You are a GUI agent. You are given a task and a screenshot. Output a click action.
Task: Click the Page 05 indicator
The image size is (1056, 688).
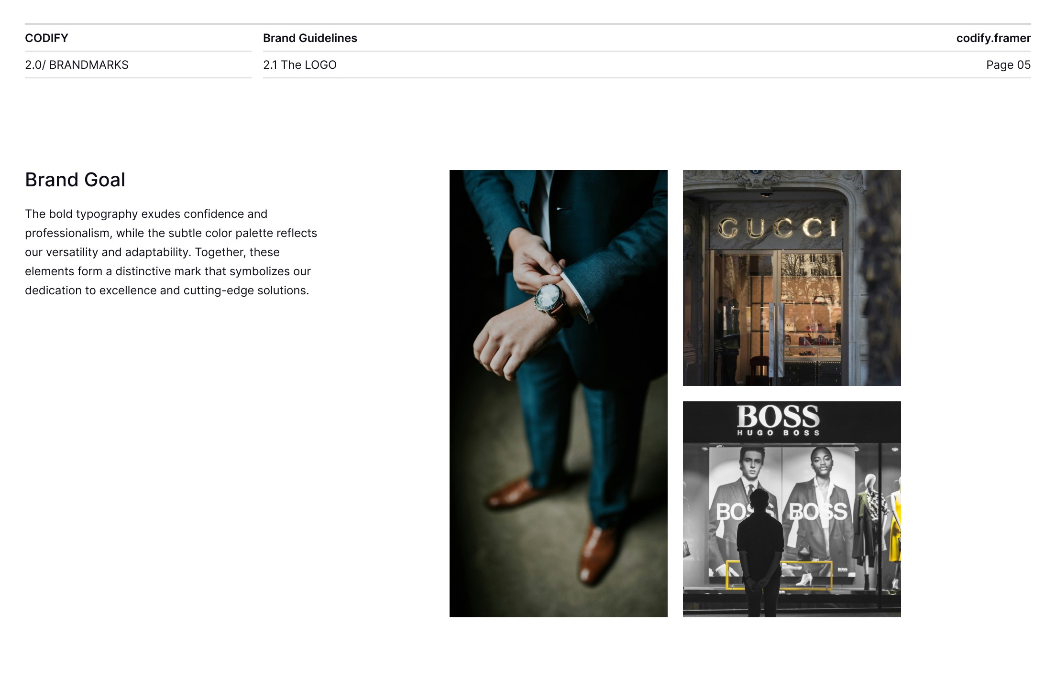(x=1008, y=65)
